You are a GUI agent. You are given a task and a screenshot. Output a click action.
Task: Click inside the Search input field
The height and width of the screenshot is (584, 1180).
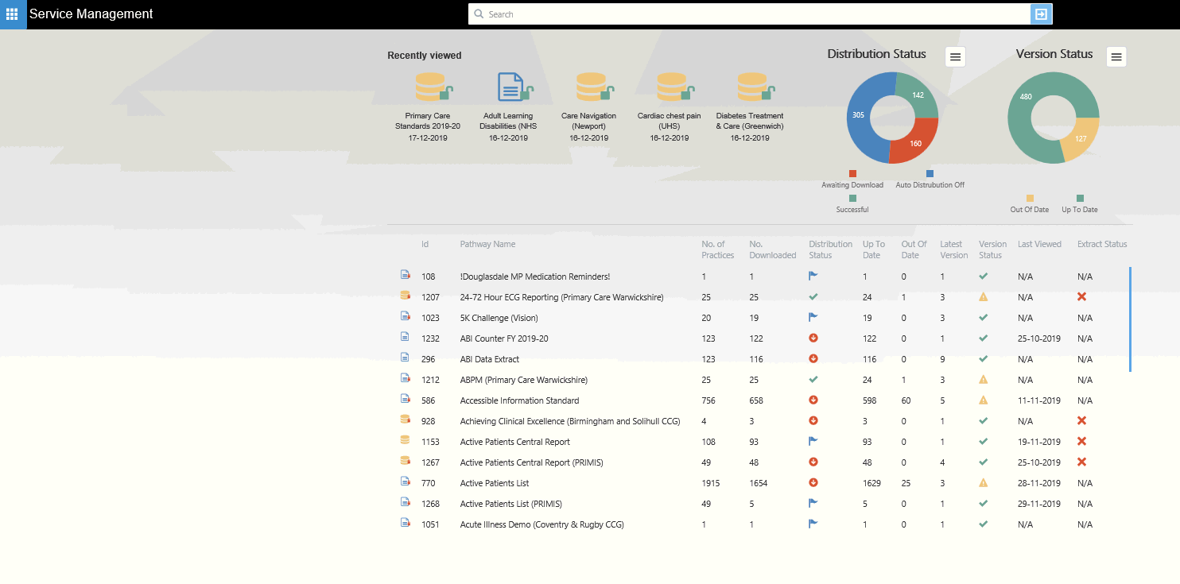(x=755, y=14)
